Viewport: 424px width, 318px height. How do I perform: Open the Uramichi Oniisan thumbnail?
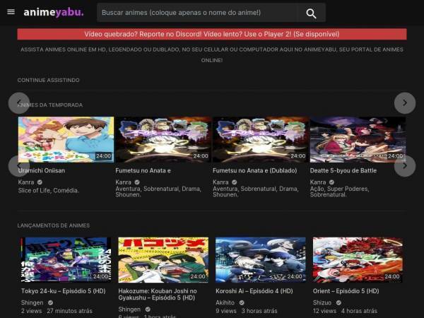66,139
